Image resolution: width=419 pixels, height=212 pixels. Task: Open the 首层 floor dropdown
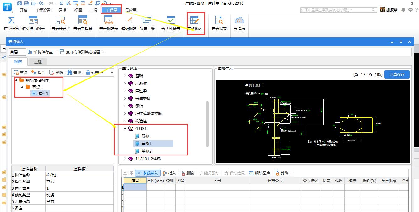tap(17, 52)
